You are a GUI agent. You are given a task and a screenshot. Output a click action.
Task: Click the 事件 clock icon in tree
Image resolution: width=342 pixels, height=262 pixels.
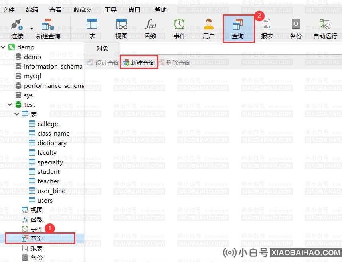(25, 229)
